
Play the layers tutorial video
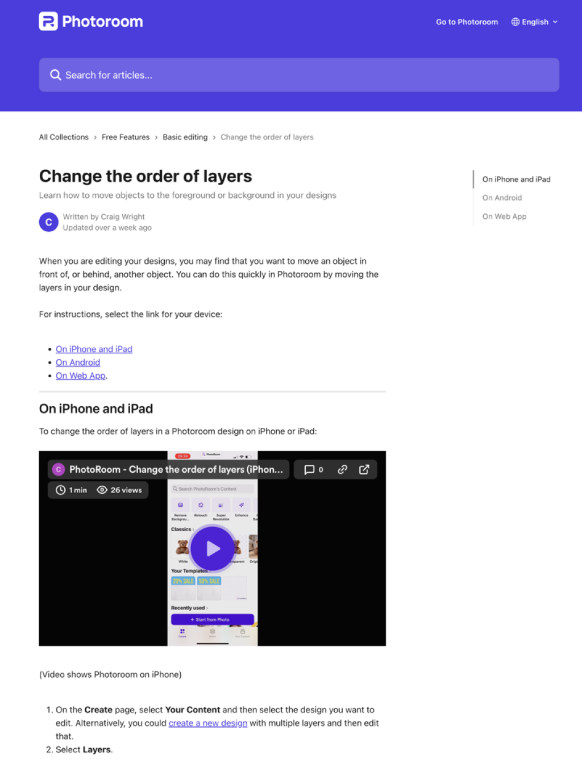[213, 548]
